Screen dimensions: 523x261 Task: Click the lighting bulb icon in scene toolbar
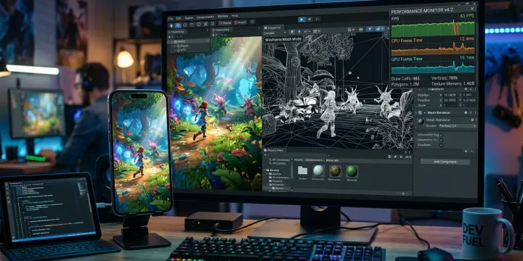(370, 29)
